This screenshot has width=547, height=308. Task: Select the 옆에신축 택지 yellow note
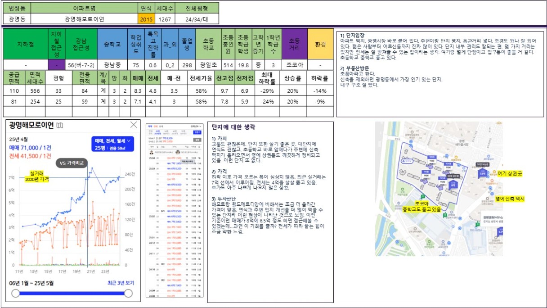[x=510, y=199]
